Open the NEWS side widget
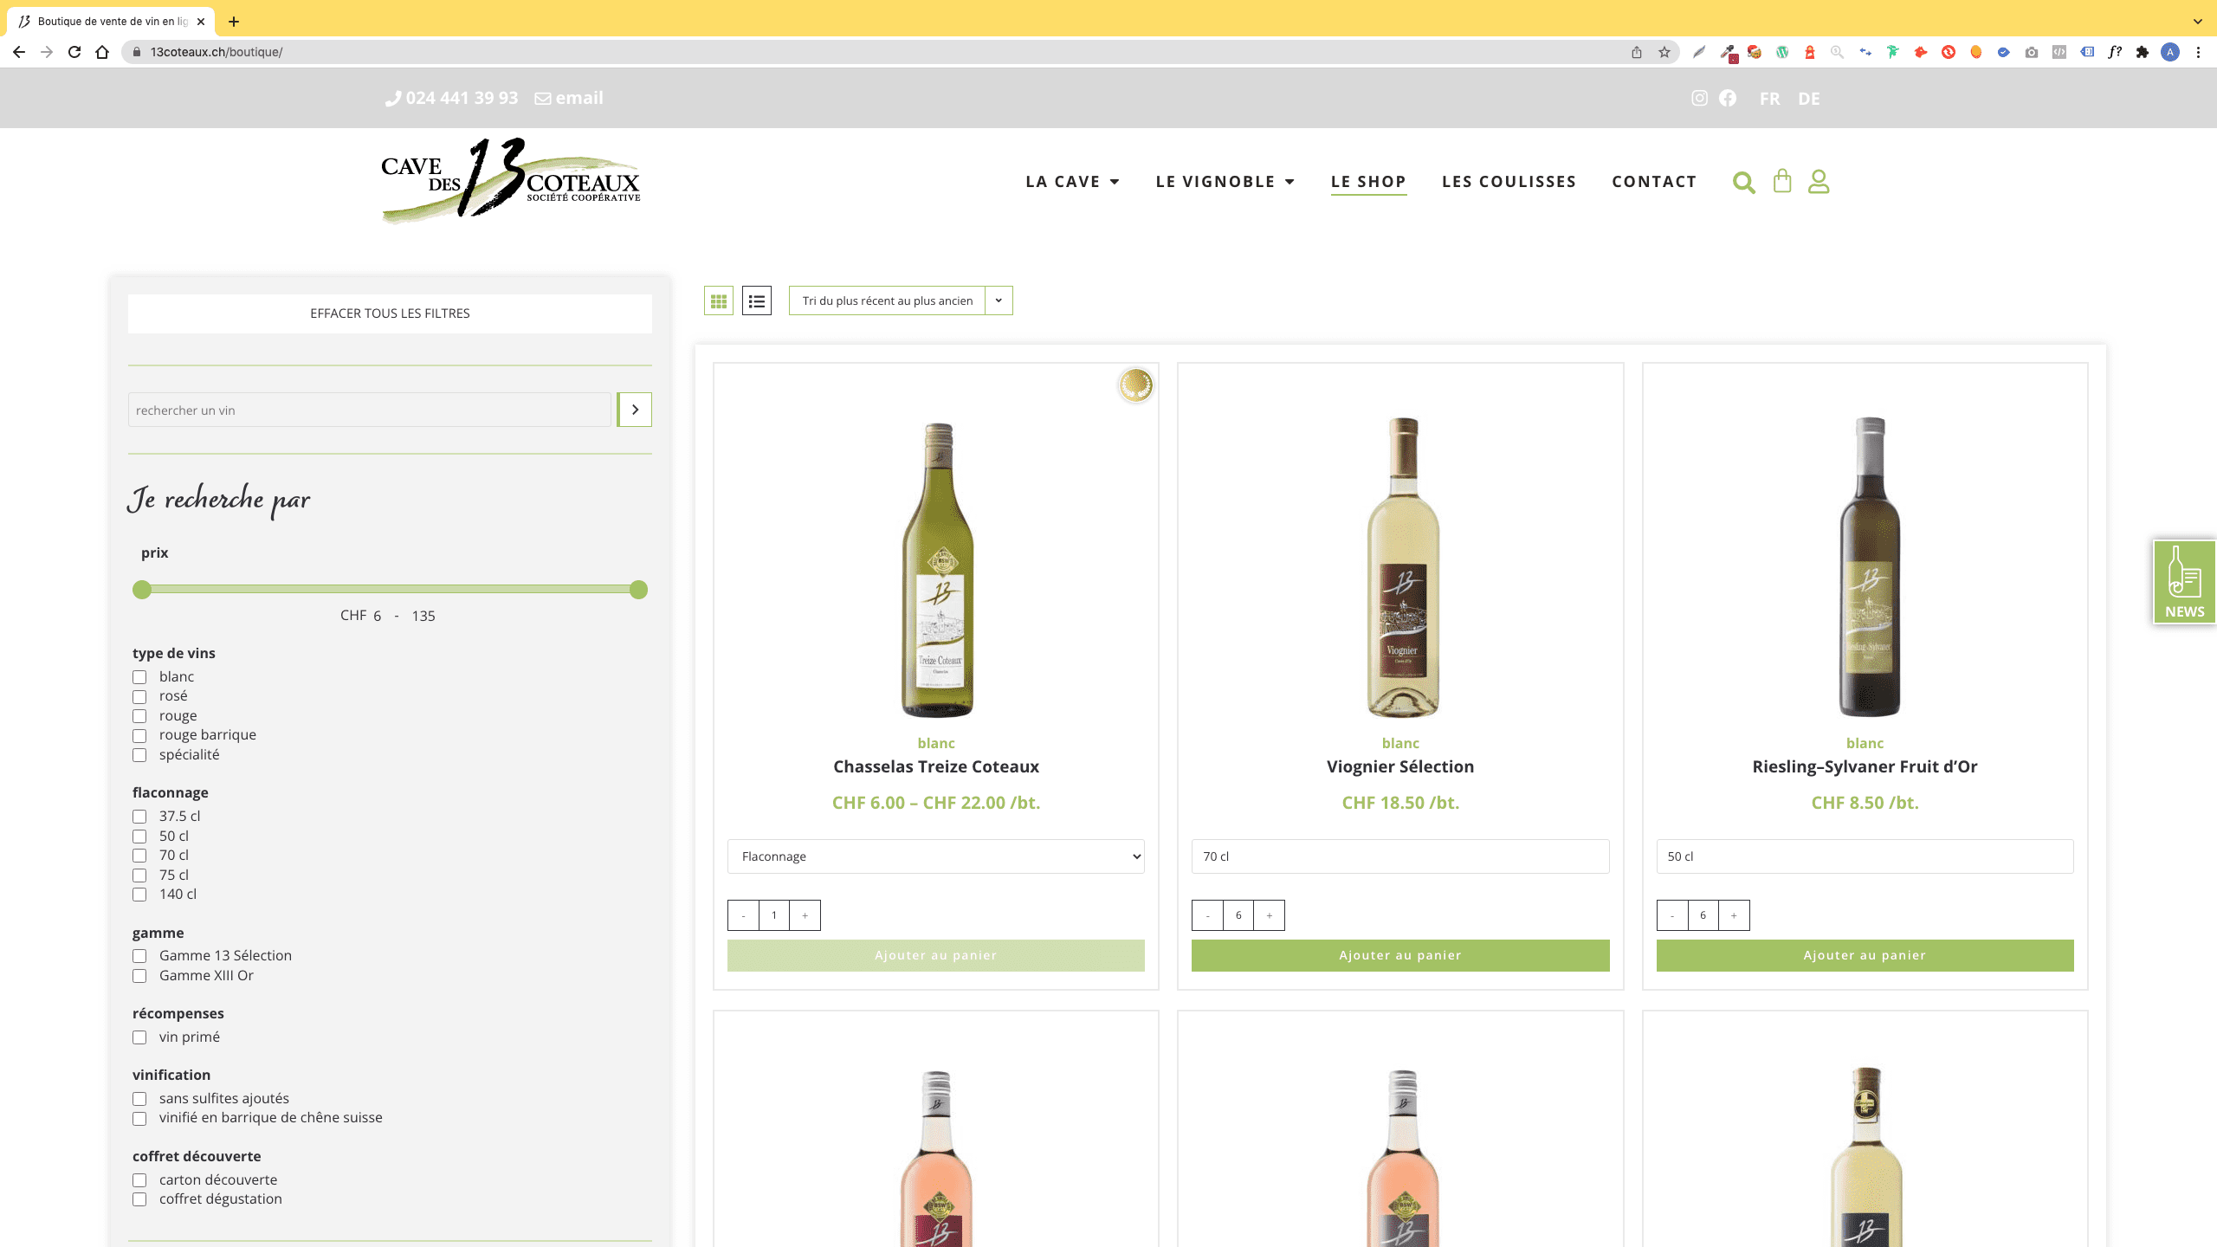 (2184, 582)
